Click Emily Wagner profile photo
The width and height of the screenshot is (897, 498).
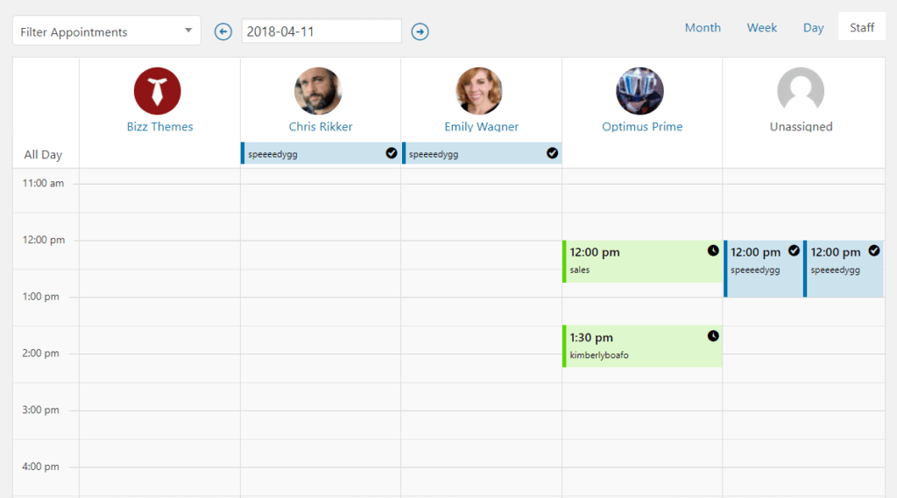(x=479, y=91)
